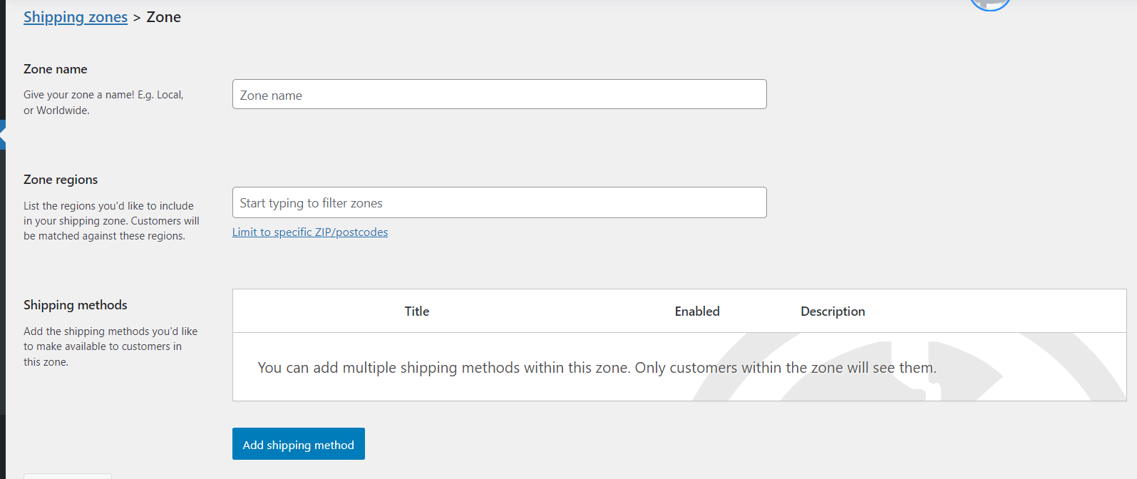
Task: Click the 'Give your zone a name' help text
Action: click(x=103, y=103)
